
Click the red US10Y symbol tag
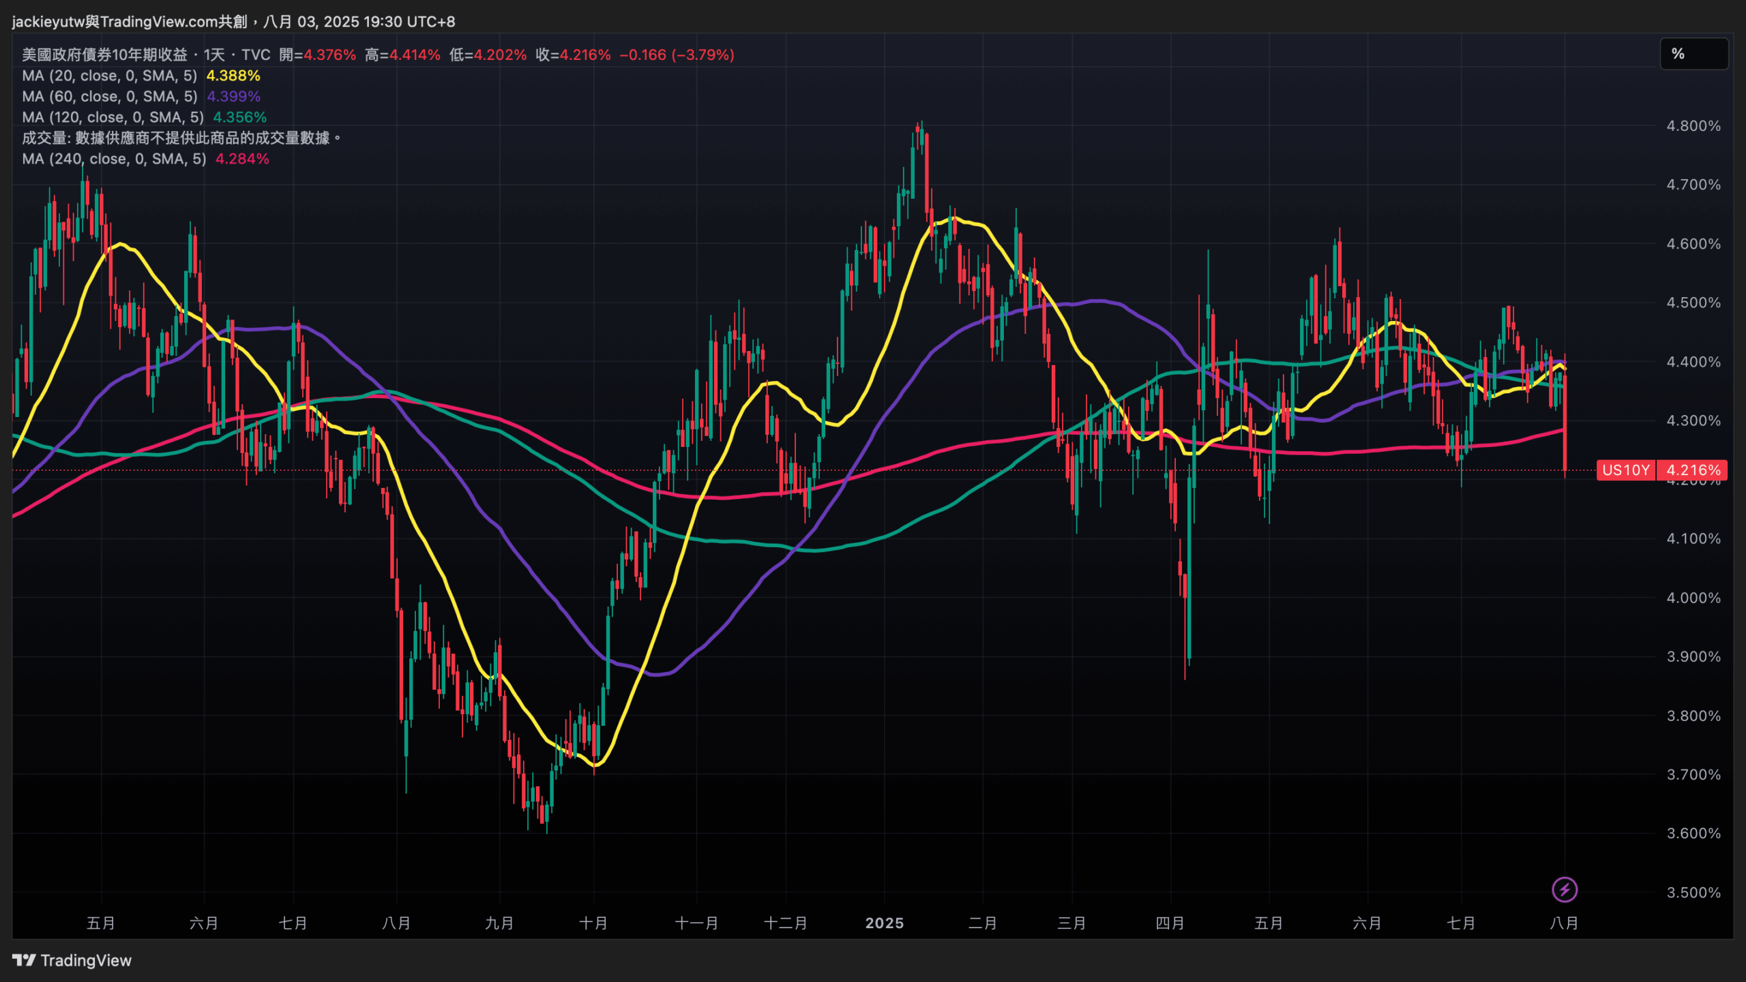click(x=1625, y=470)
